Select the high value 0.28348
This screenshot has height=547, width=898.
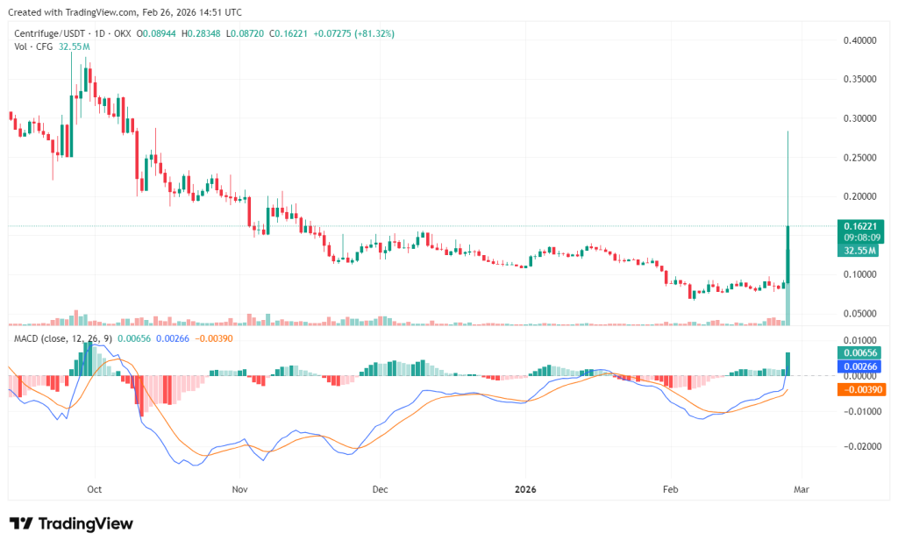pyautogui.click(x=203, y=34)
